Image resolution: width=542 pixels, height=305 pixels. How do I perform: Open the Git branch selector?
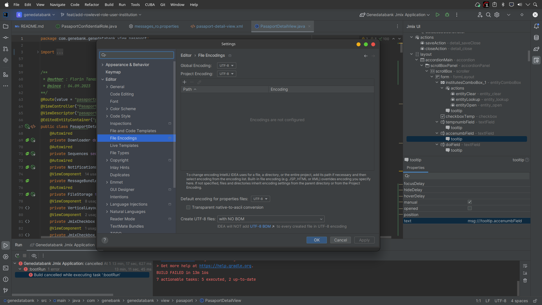[101, 15]
